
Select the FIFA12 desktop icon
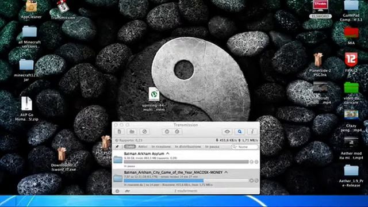[x=351, y=62]
